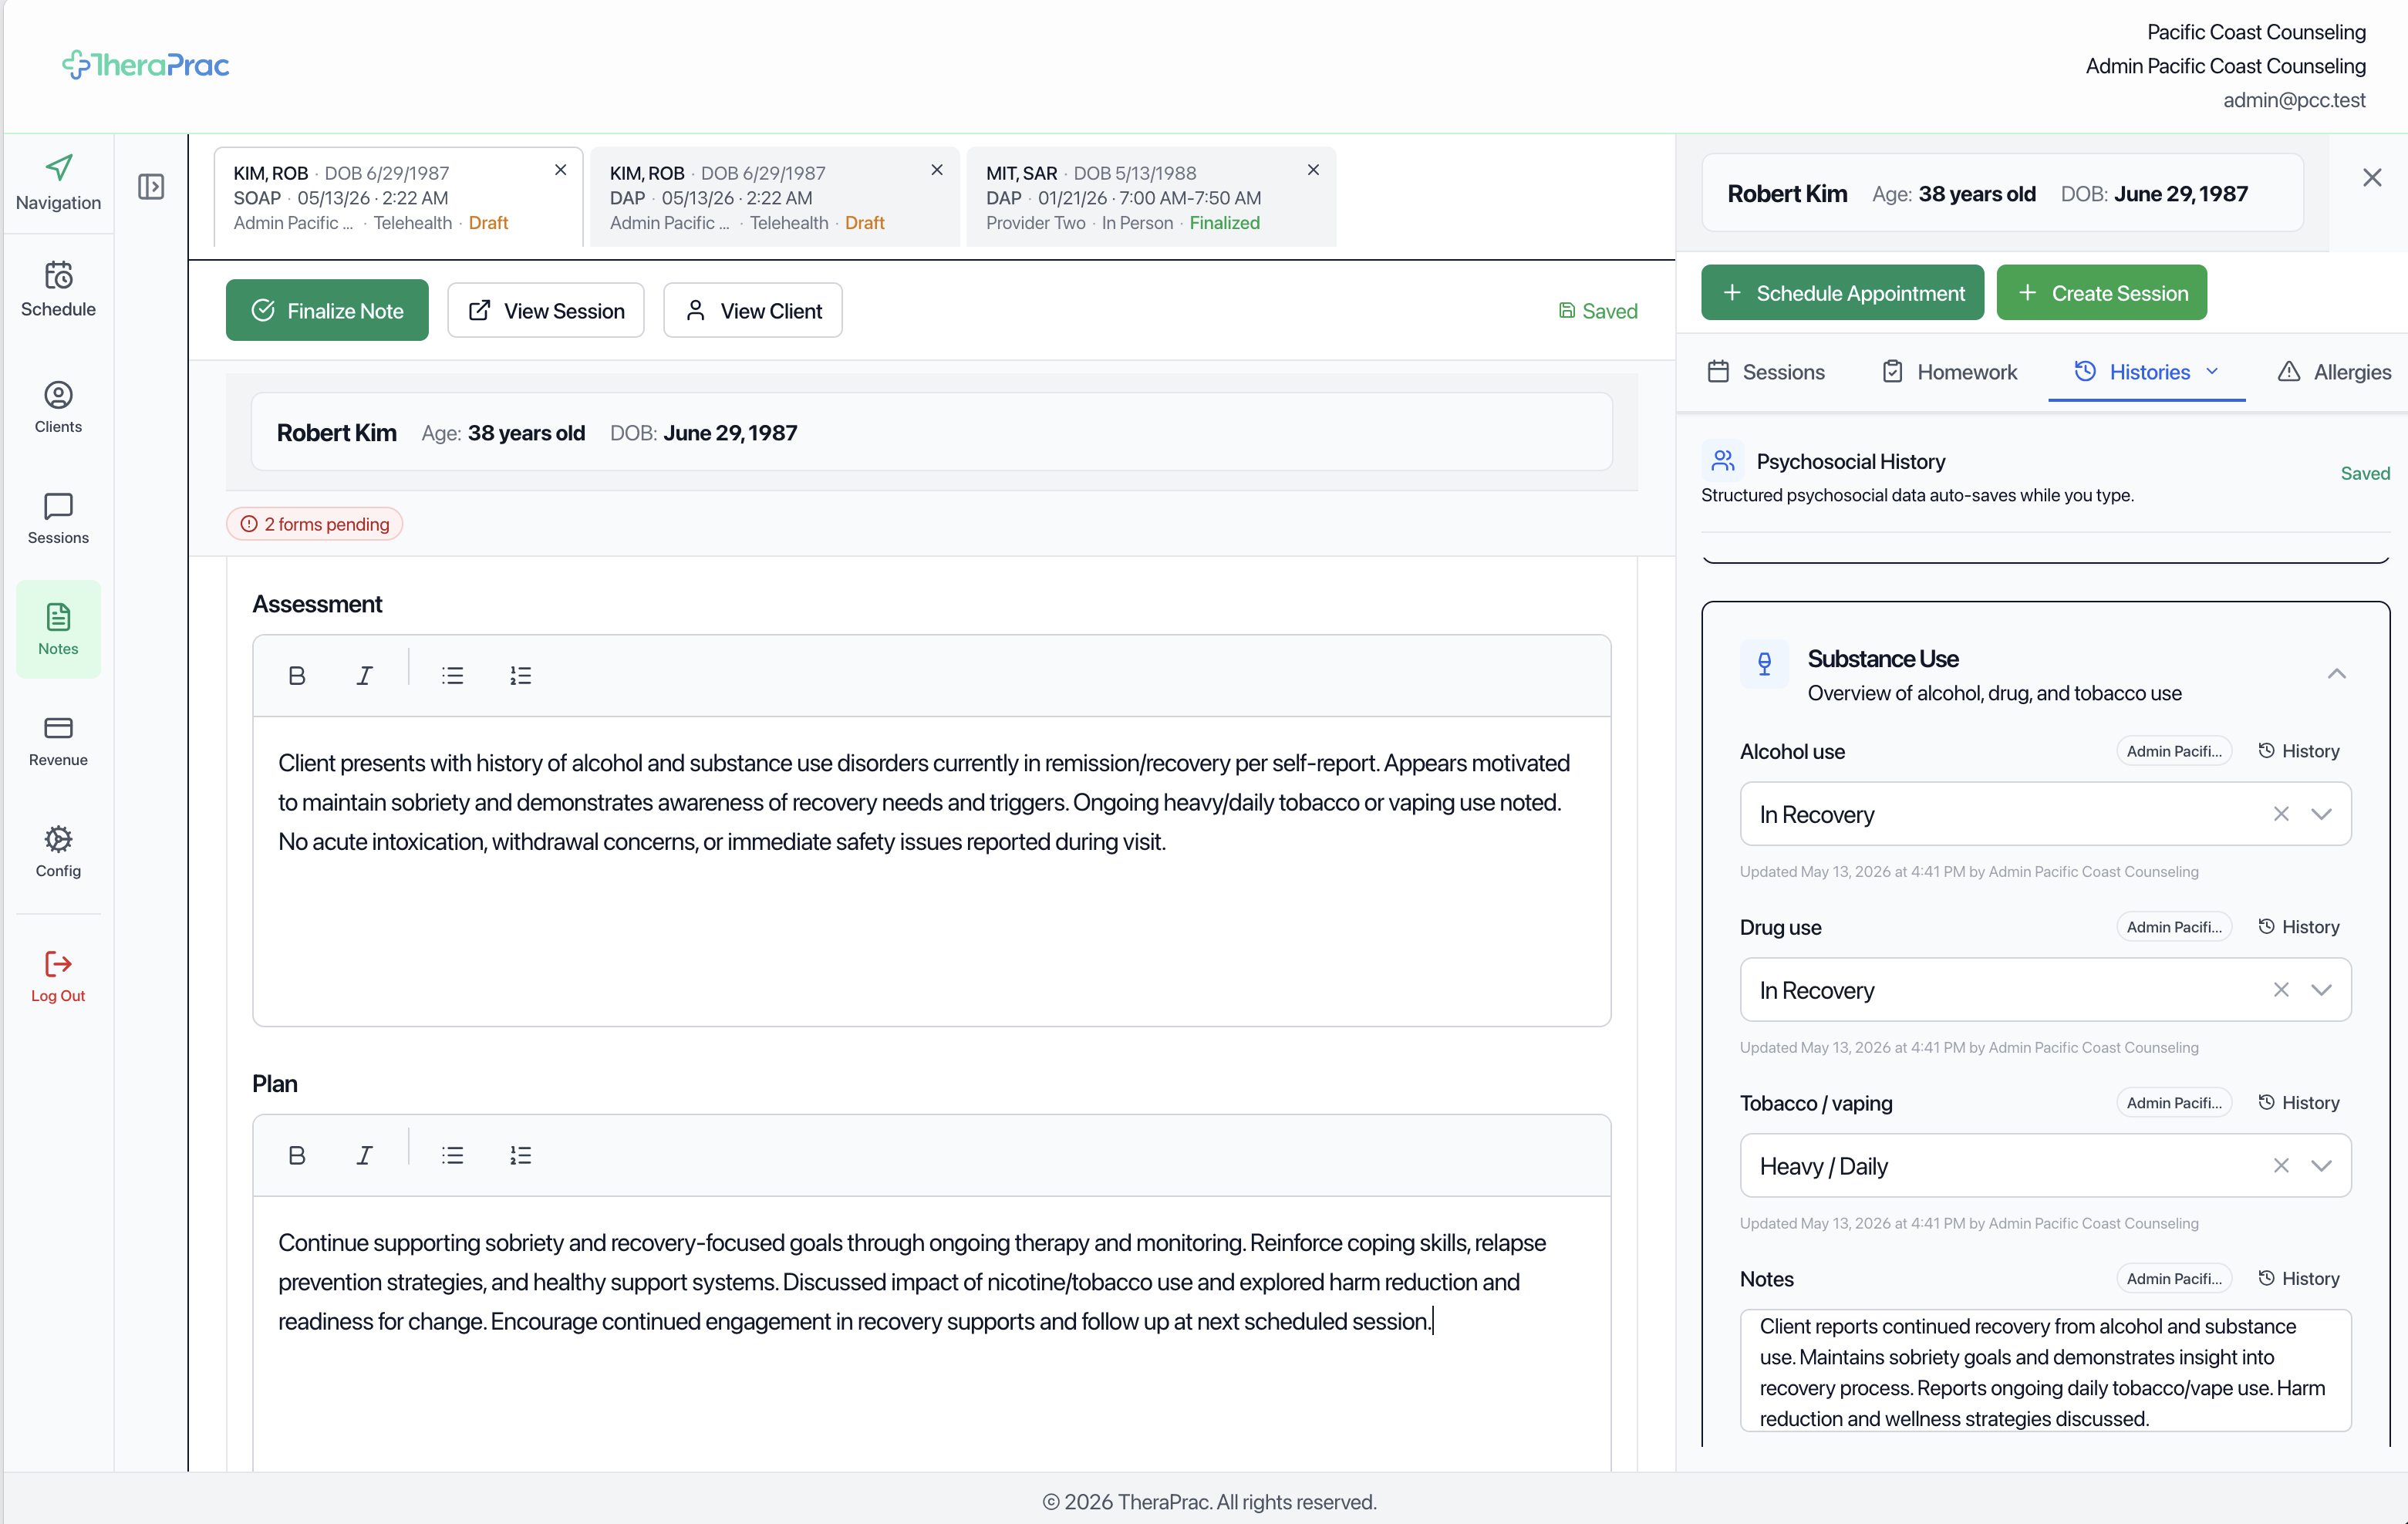2408x1524 pixels.
Task: Apply bold in Plan editor
Action: (x=297, y=1156)
